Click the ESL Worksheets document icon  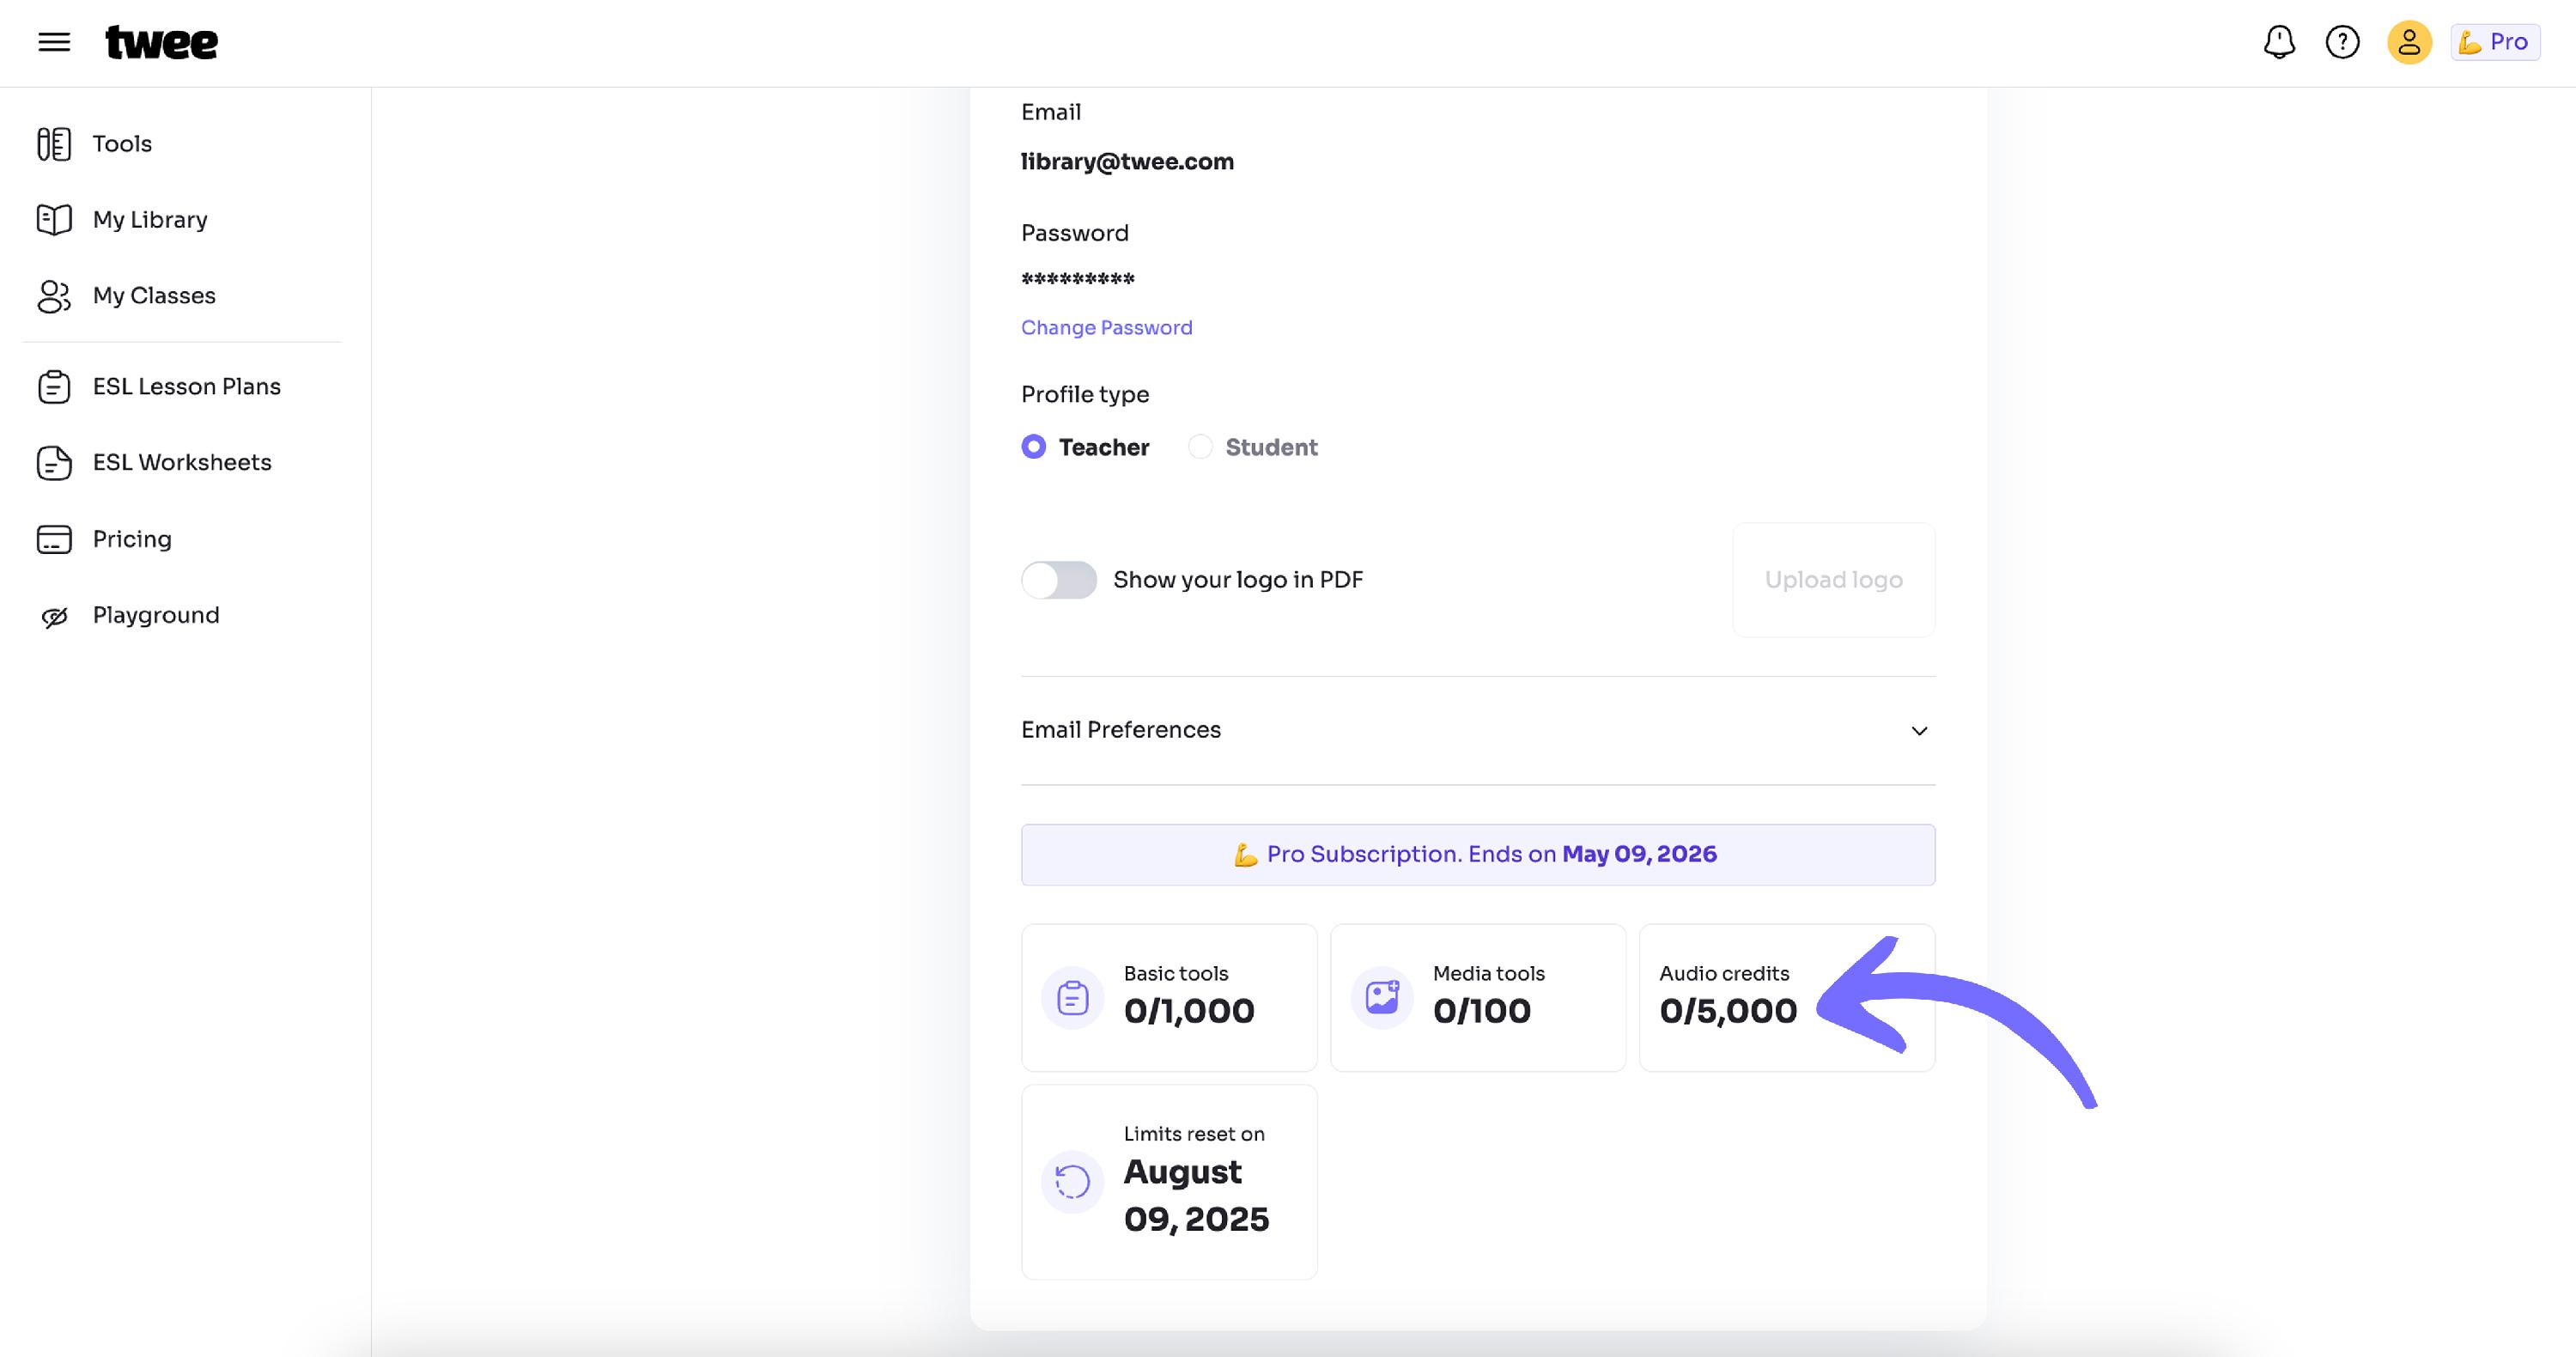click(54, 463)
